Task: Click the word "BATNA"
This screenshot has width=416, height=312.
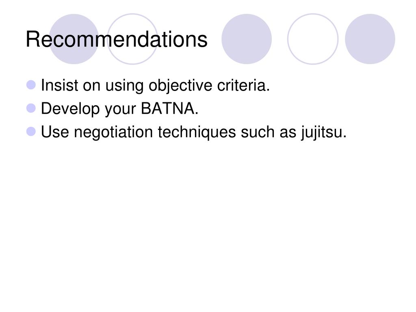Action: point(168,108)
